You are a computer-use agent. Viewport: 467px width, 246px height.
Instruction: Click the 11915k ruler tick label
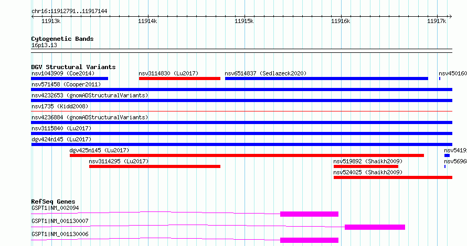click(x=244, y=21)
